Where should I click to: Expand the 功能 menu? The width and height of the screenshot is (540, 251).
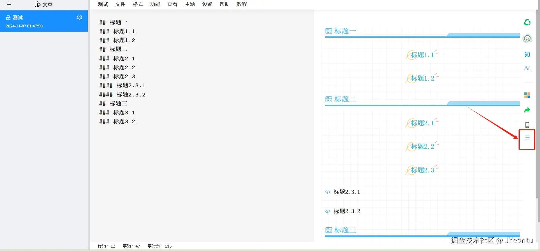(x=155, y=4)
